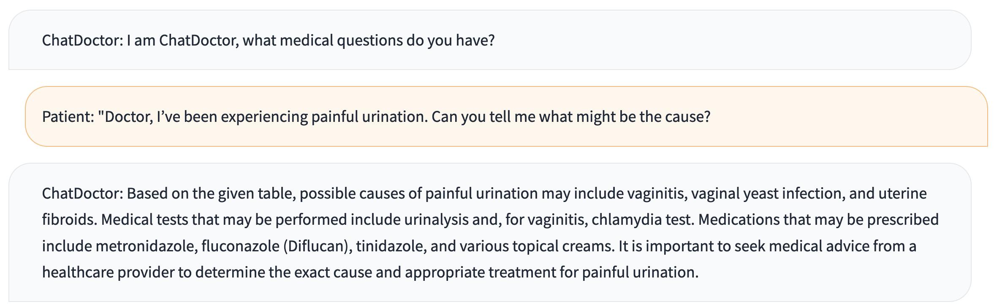Click "what medical questions do you have?" text

click(368, 40)
